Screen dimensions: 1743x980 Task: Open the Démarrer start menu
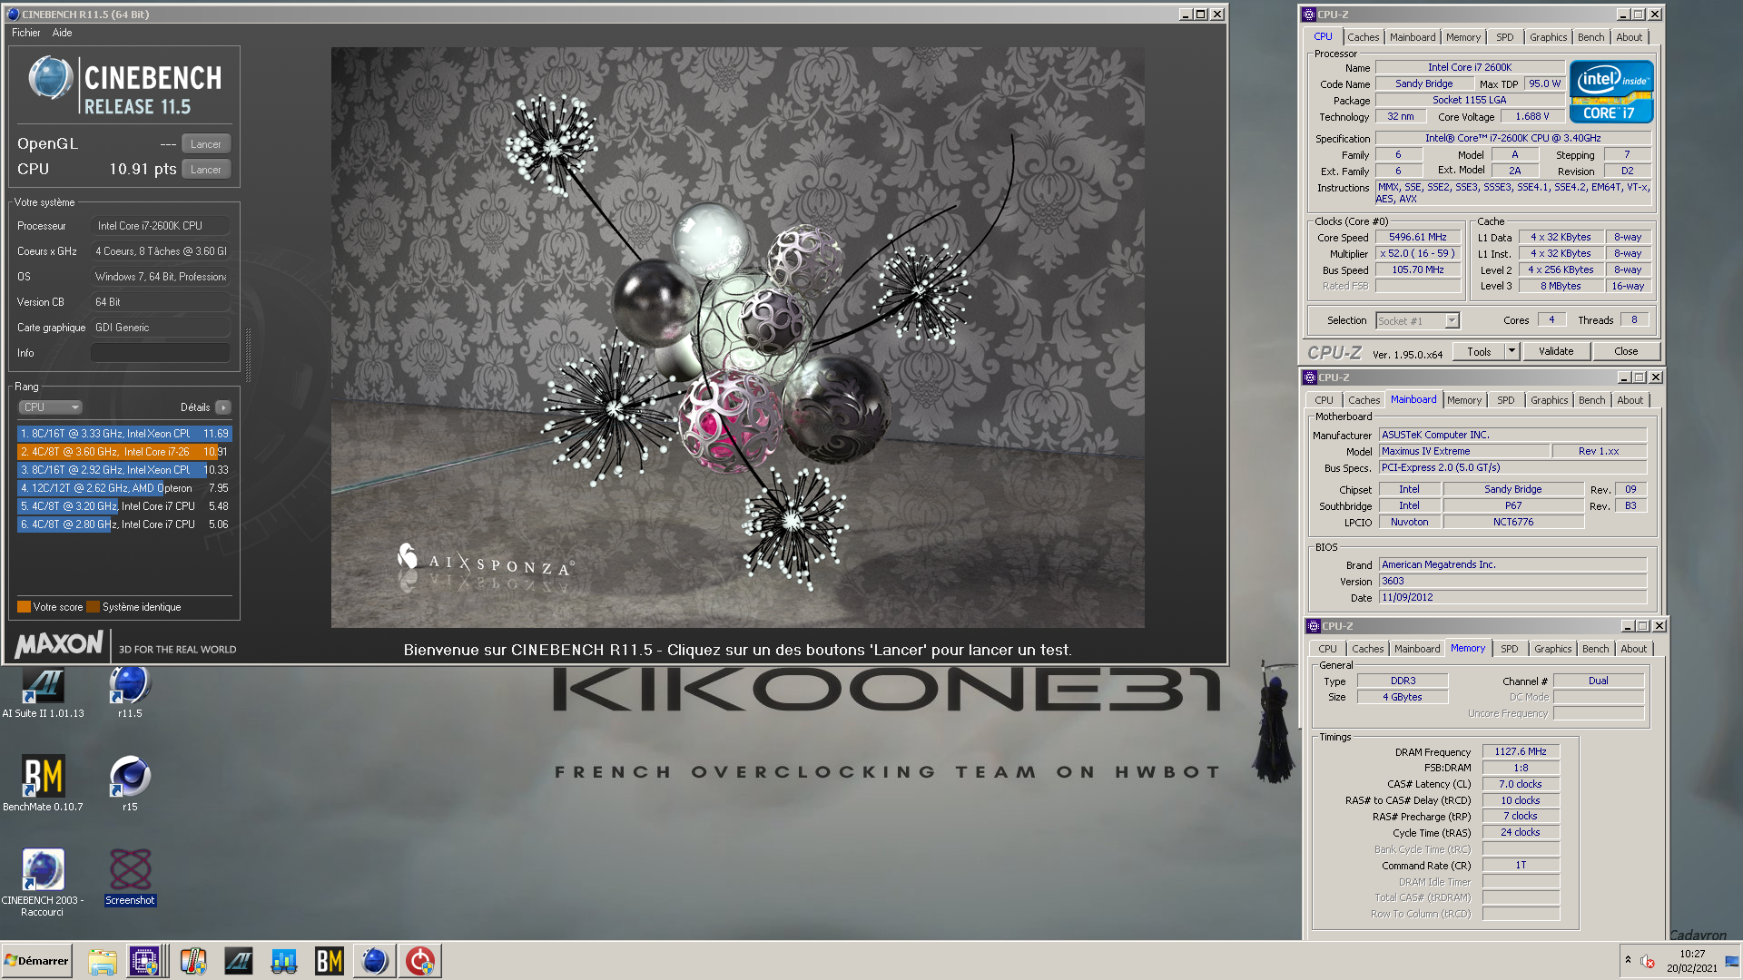tap(36, 961)
